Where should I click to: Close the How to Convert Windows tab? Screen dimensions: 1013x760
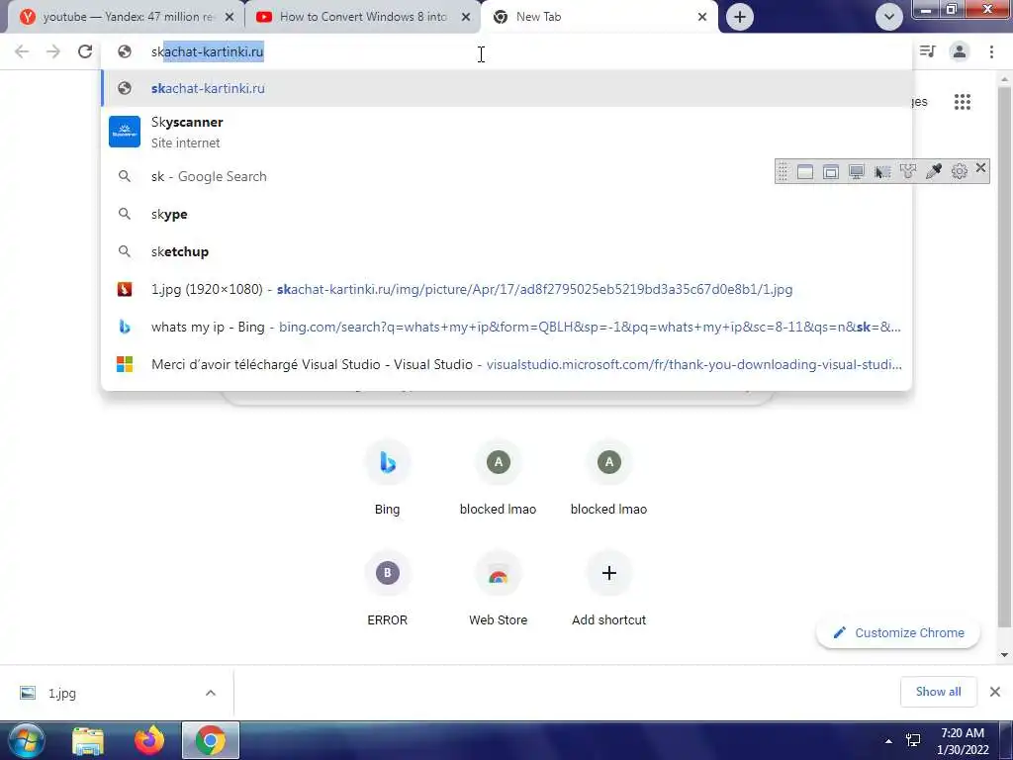466,18
